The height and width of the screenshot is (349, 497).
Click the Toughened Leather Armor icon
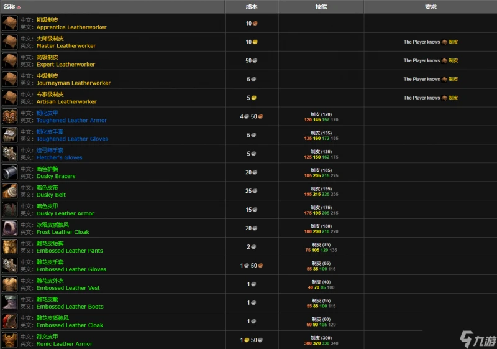pos(10,117)
